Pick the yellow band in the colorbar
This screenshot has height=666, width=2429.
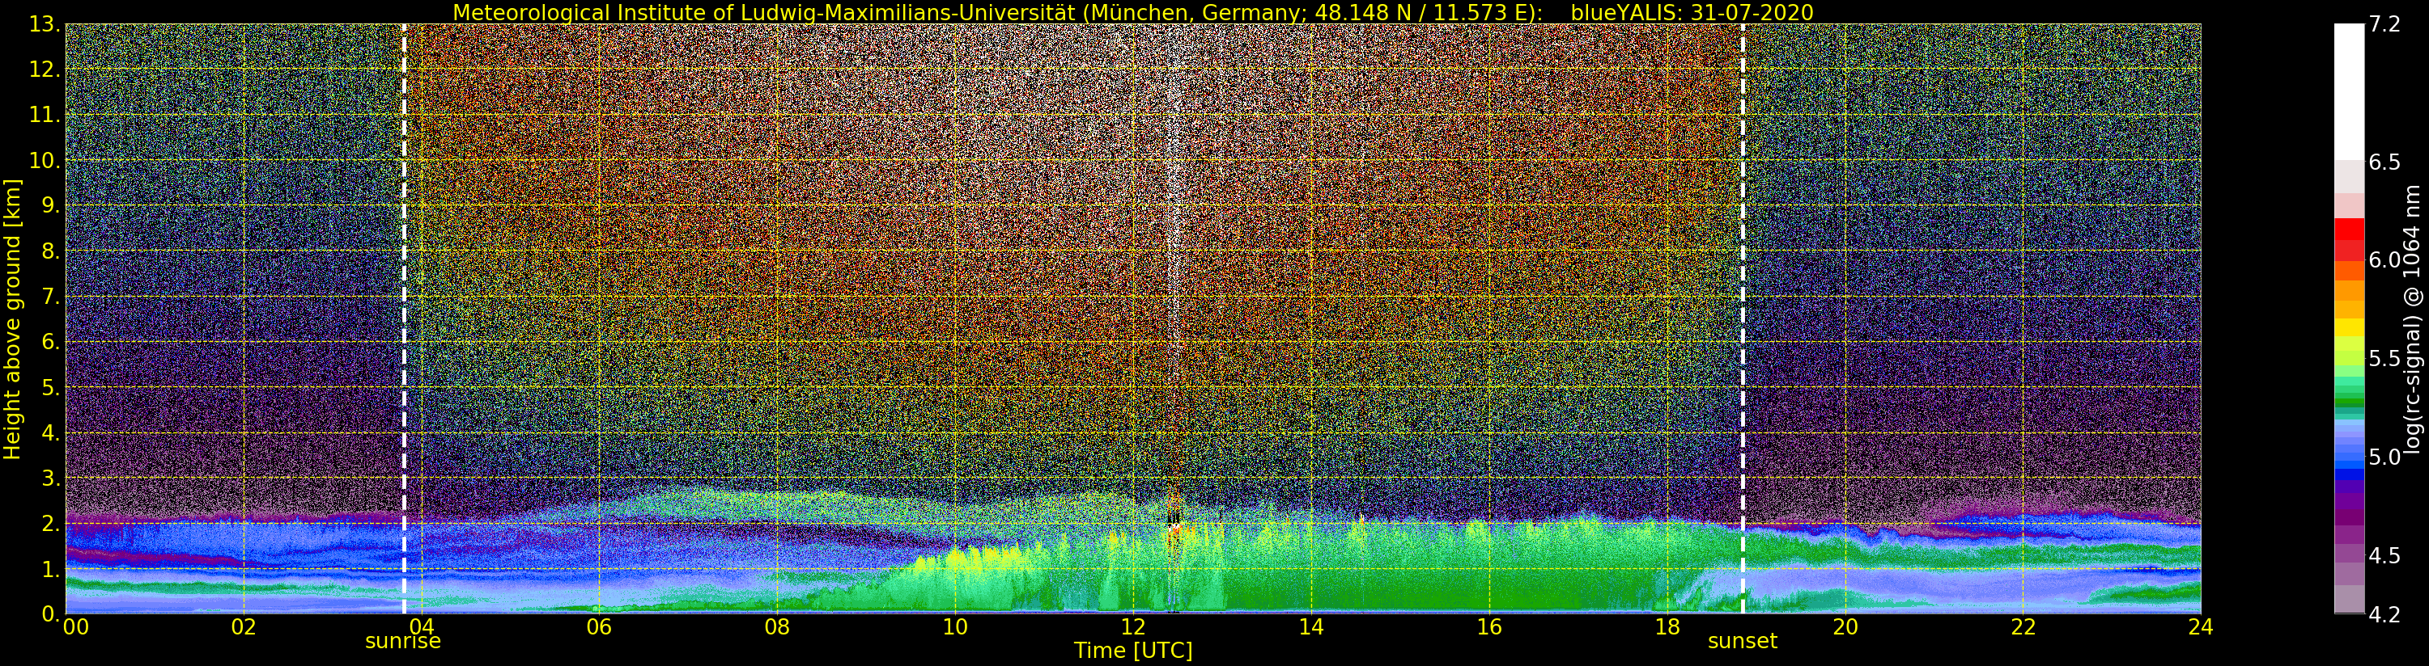click(2349, 327)
